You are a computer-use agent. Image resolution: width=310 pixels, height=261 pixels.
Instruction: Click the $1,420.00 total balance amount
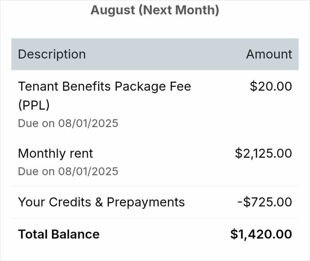[x=261, y=234]
